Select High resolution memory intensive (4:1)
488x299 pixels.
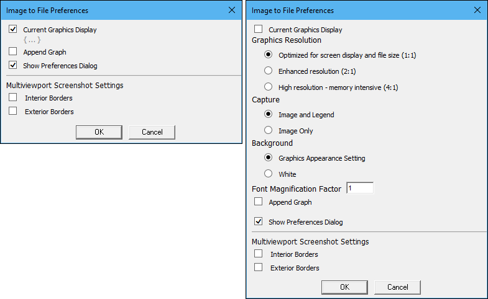(x=269, y=87)
